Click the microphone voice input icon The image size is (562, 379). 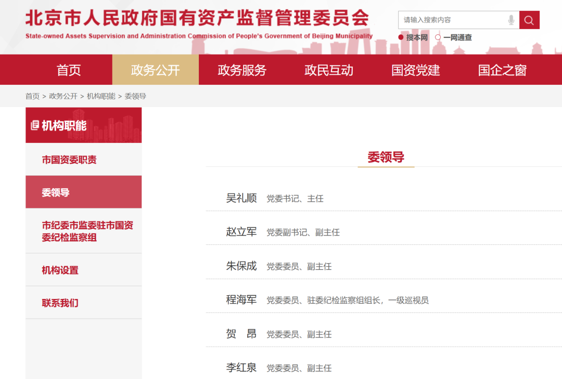[x=511, y=20]
